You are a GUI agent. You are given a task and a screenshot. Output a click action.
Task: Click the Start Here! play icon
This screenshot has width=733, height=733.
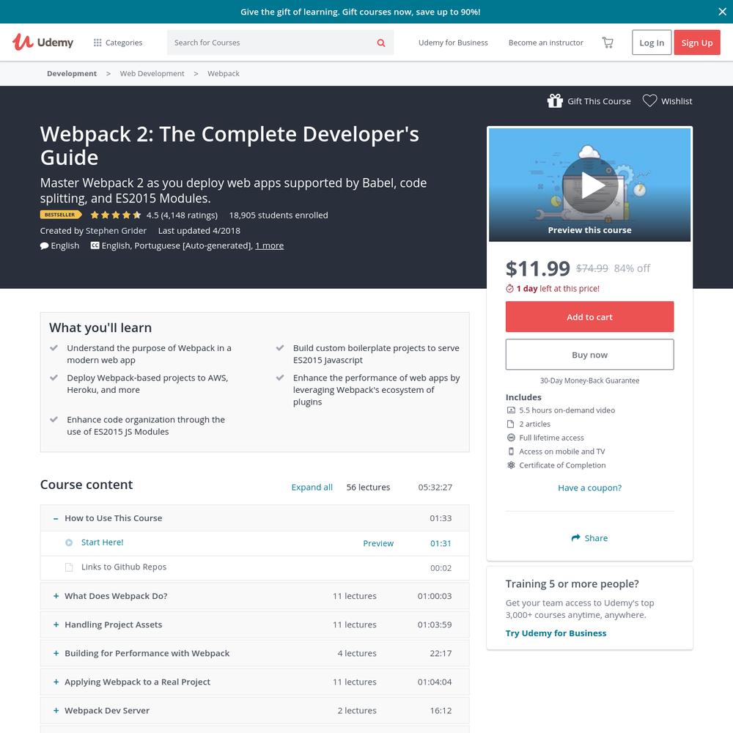click(x=69, y=542)
